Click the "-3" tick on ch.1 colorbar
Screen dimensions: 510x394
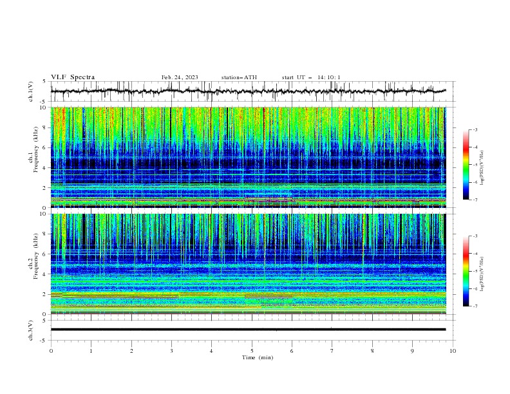coord(475,129)
